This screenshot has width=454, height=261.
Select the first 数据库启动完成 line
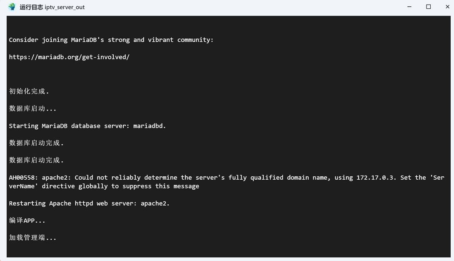coord(36,143)
